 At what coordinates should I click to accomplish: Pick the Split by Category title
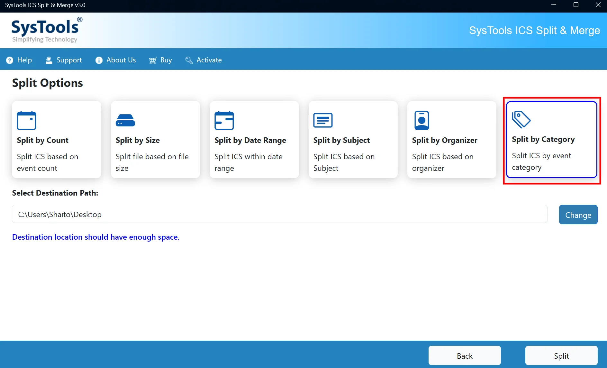pyautogui.click(x=543, y=139)
